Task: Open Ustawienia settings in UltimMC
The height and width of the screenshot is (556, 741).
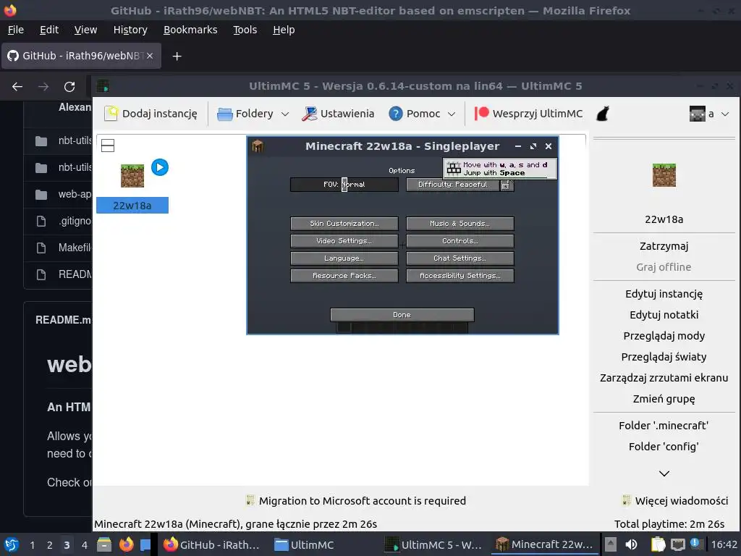Action: point(337,114)
